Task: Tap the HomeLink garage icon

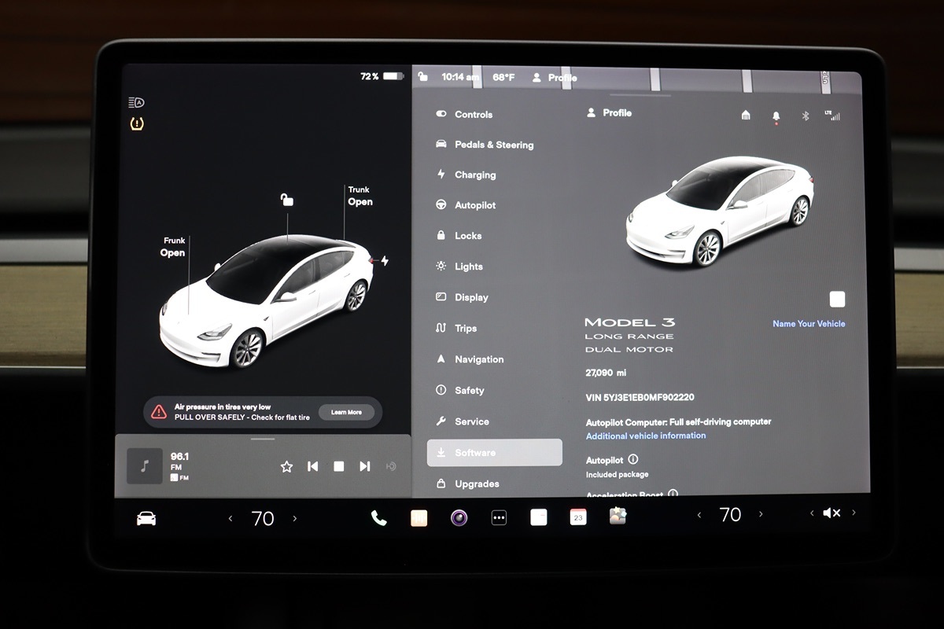Action: [746, 116]
